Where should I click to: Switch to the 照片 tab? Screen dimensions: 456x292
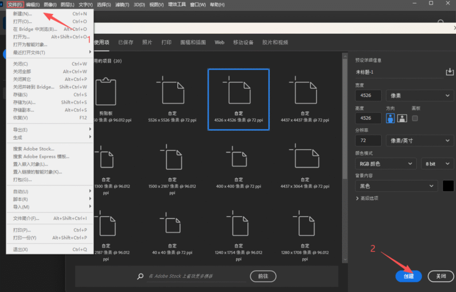147,42
